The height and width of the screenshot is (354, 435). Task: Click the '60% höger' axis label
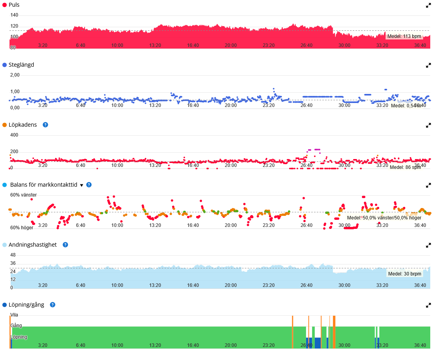(22, 227)
